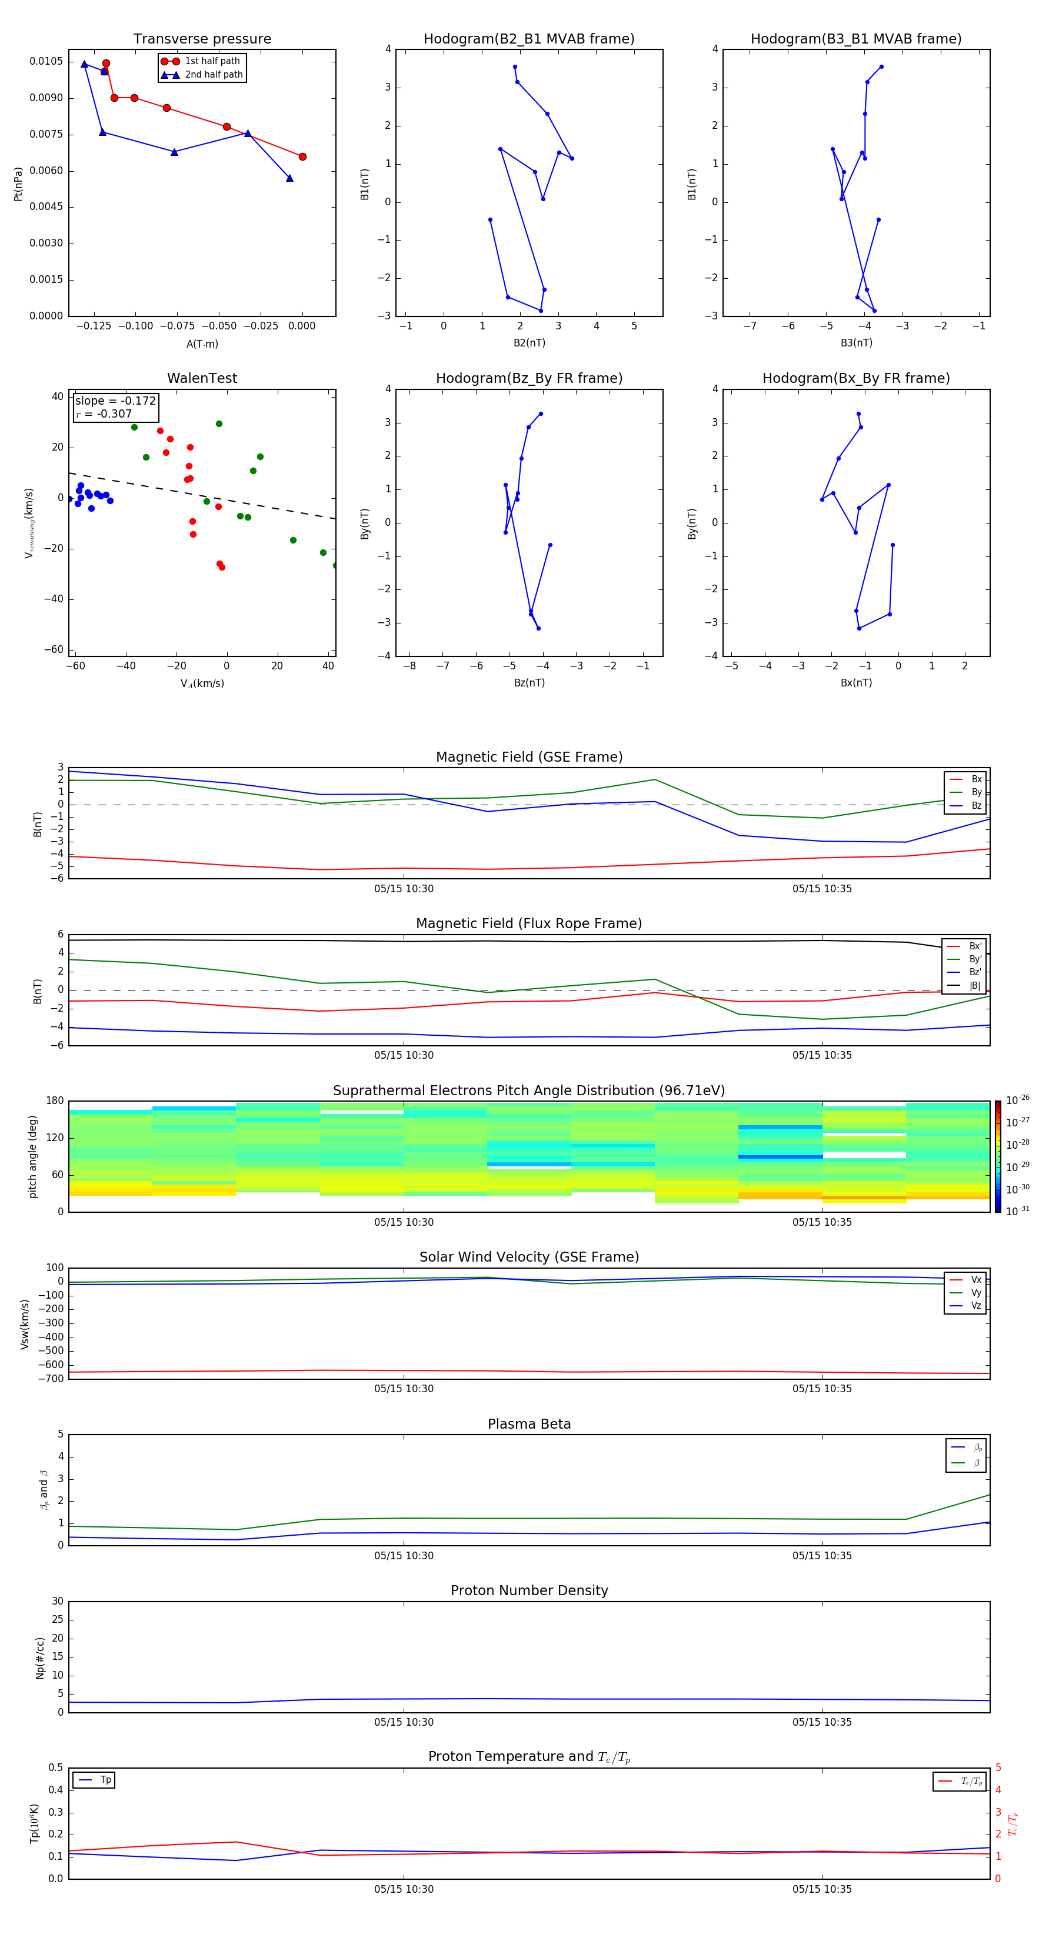The image size is (1059, 1941).
Task: Select the Bz legend entry in GSE panel
Action: [x=965, y=805]
